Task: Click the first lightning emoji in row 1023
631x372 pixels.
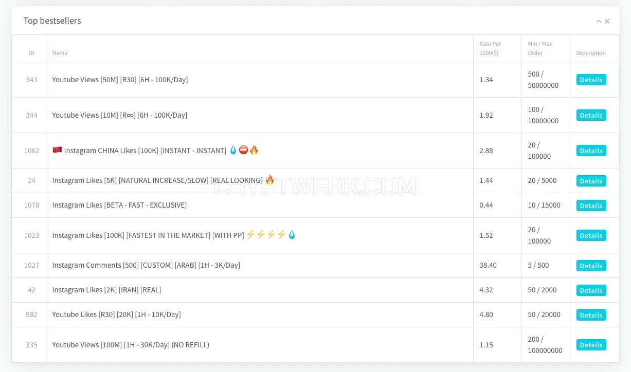Action: point(250,235)
